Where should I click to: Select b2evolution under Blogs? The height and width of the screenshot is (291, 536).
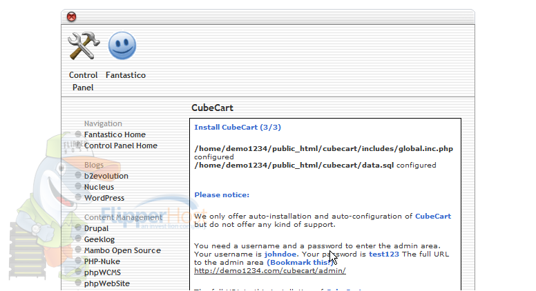tap(106, 176)
